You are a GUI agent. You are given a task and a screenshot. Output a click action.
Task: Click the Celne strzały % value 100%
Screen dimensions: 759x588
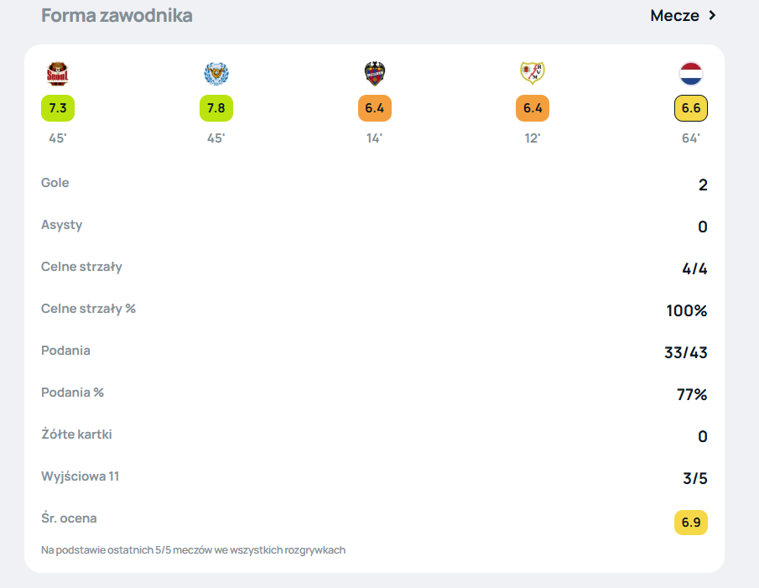click(686, 310)
